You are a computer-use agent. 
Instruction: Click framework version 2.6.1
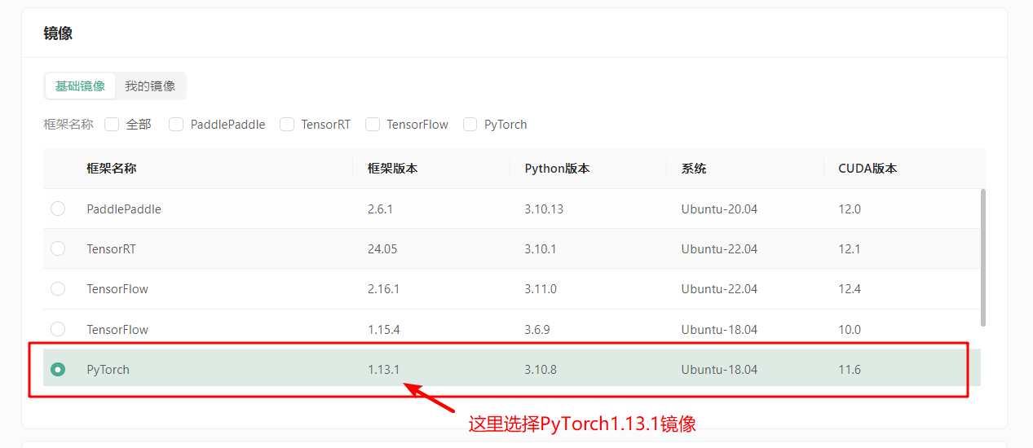coord(381,209)
